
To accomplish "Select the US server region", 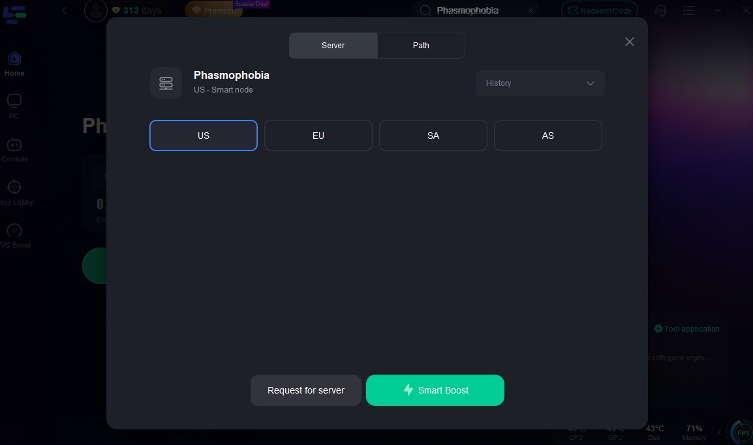I will pyautogui.click(x=204, y=136).
